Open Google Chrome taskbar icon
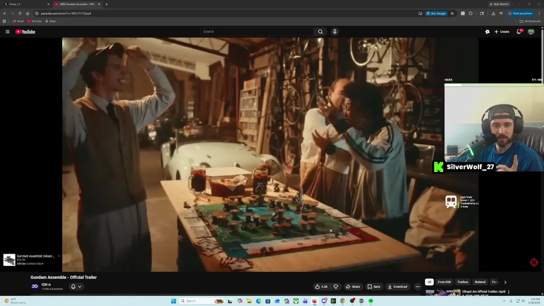544x306 pixels. pos(343,301)
